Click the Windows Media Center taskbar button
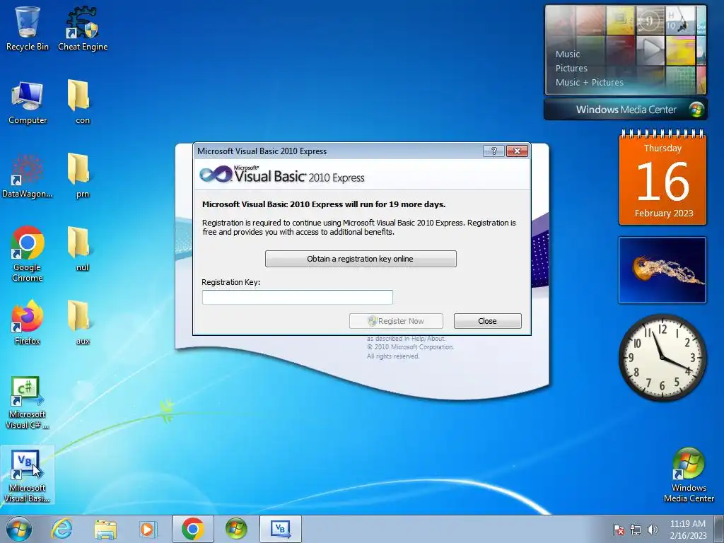 click(236, 529)
